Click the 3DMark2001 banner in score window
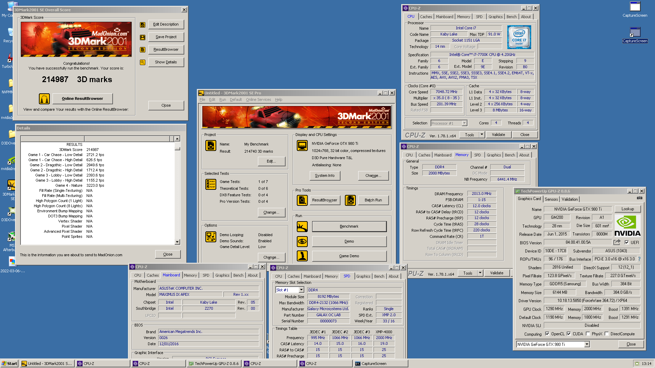 76,39
